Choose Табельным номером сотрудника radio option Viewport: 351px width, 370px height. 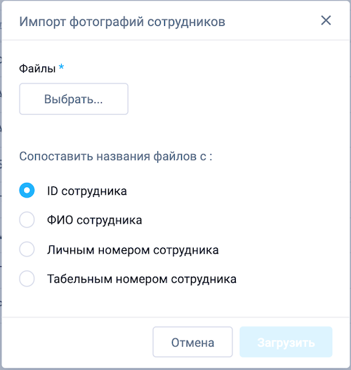coord(27,279)
